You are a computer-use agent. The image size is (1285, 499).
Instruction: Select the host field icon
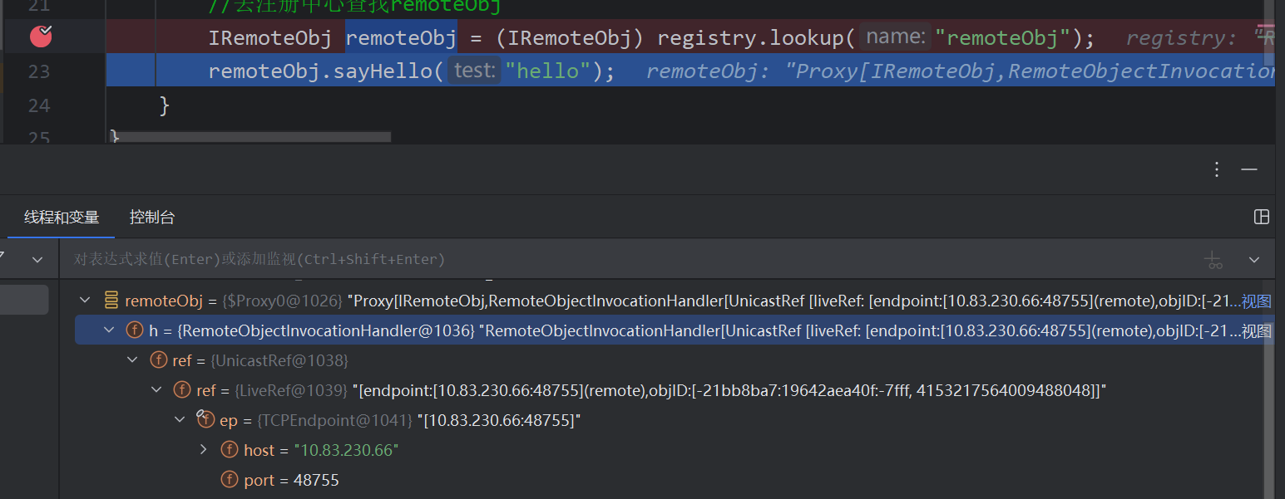pos(230,450)
